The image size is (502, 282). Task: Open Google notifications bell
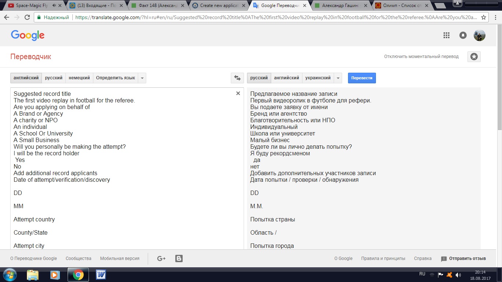pos(463,35)
